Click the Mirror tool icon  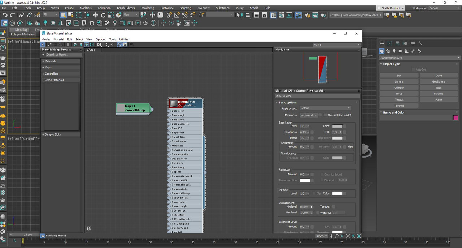pyautogui.click(x=240, y=15)
